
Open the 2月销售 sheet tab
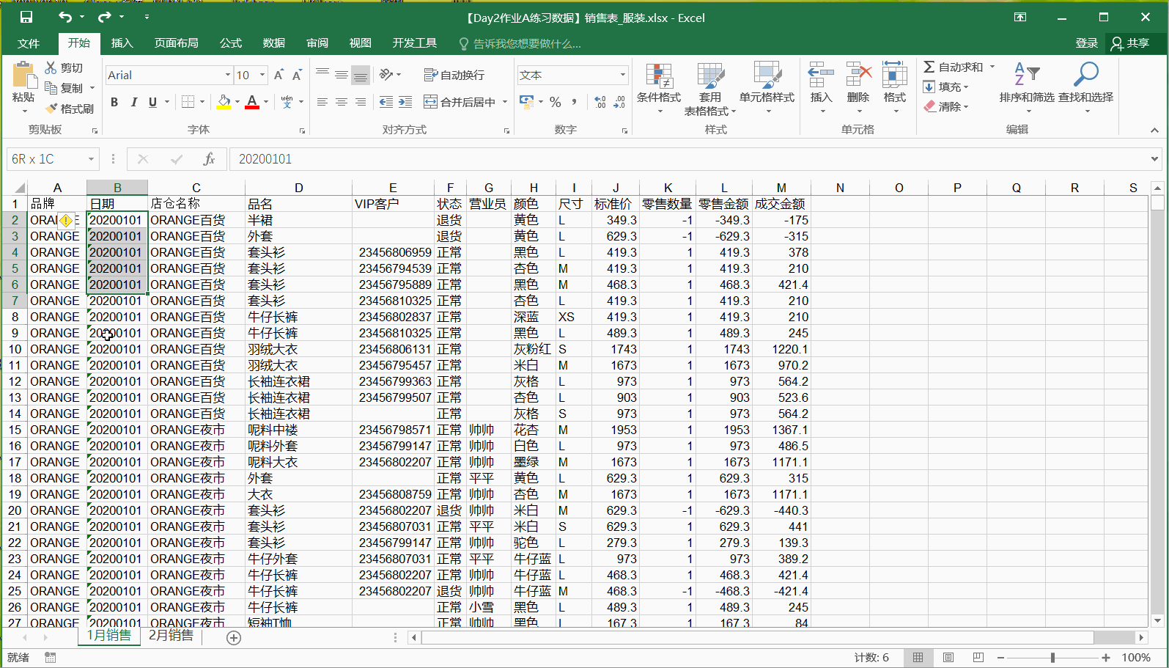[x=172, y=636]
